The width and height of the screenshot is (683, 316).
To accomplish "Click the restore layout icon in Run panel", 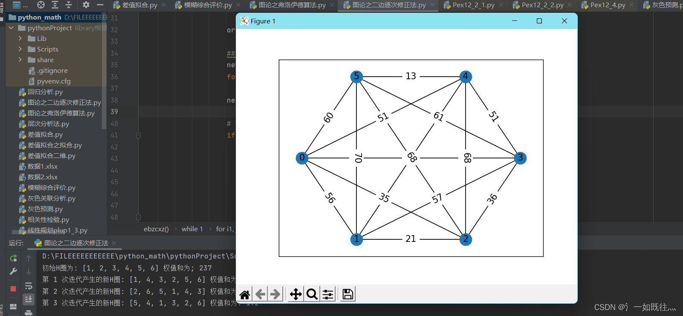I will point(13,306).
